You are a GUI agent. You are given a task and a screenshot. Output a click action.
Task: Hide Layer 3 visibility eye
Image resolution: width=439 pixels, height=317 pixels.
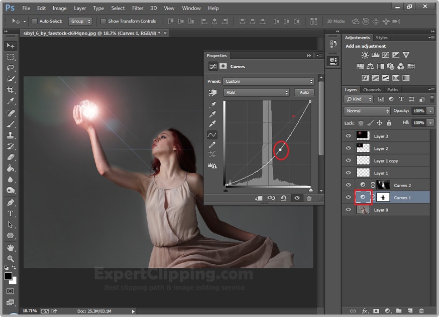coord(348,136)
